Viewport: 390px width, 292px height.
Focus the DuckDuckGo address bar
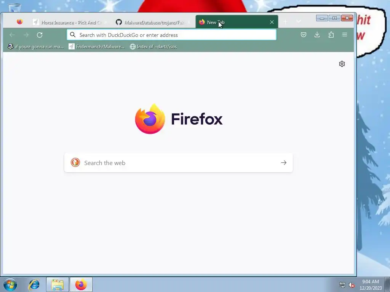[171, 35]
